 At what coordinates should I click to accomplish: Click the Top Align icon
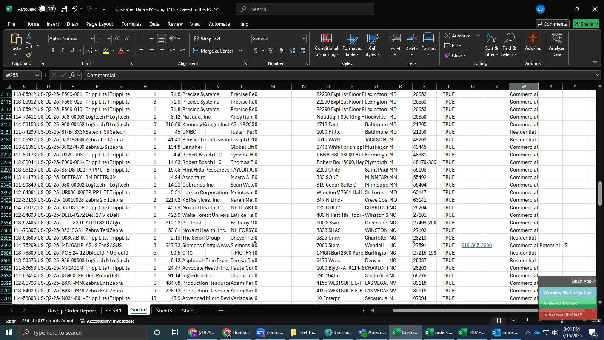click(x=142, y=38)
